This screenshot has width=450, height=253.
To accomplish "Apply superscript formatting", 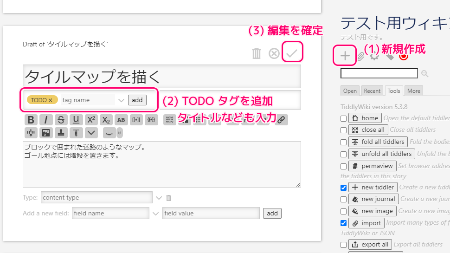I will tap(91, 120).
